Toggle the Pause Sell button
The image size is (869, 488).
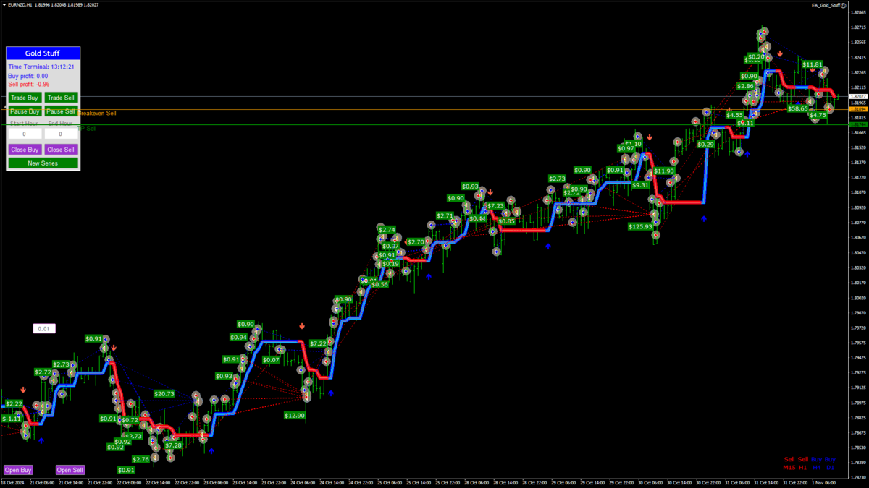pos(61,111)
